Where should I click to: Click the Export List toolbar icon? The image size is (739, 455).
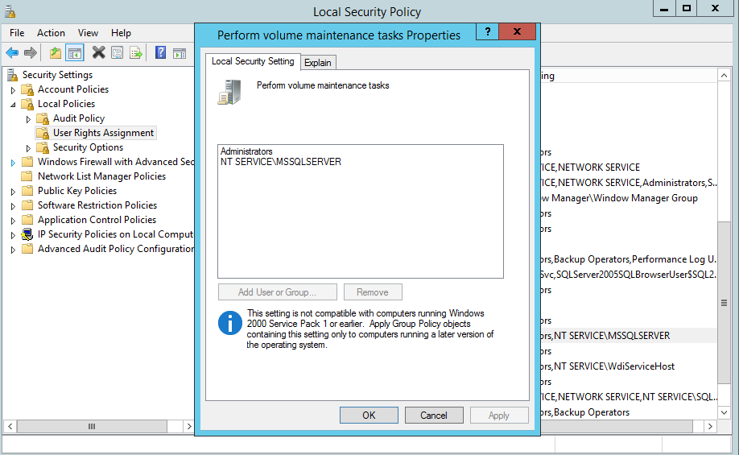tap(137, 53)
